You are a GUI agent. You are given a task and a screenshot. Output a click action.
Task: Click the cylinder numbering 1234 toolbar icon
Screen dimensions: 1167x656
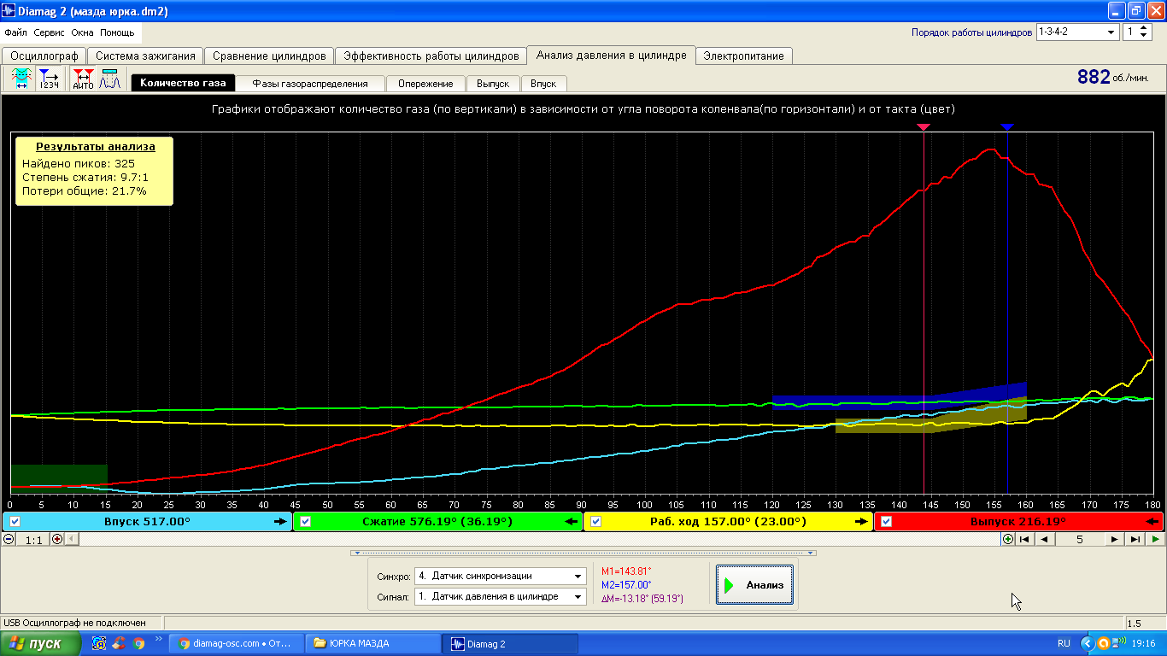50,79
